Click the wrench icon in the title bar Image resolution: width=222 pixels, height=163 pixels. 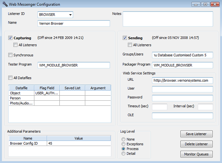coord(5,4)
